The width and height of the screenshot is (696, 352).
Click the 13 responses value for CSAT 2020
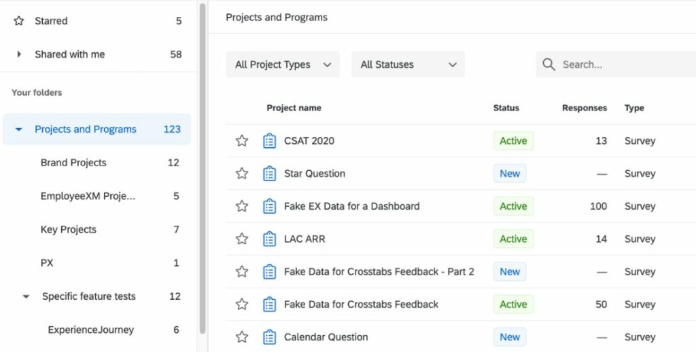602,141
